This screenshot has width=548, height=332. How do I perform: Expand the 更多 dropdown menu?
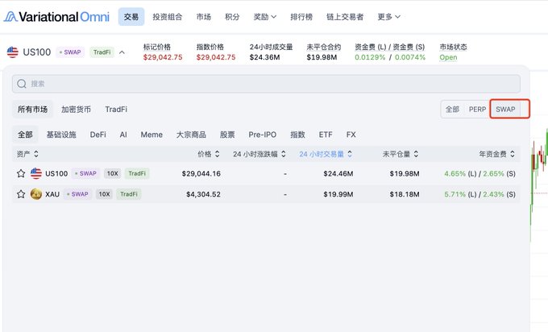point(388,17)
